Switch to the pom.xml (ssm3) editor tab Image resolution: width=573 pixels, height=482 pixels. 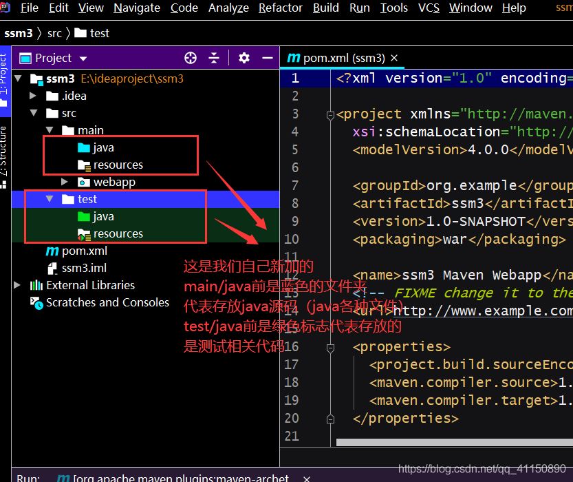click(336, 58)
